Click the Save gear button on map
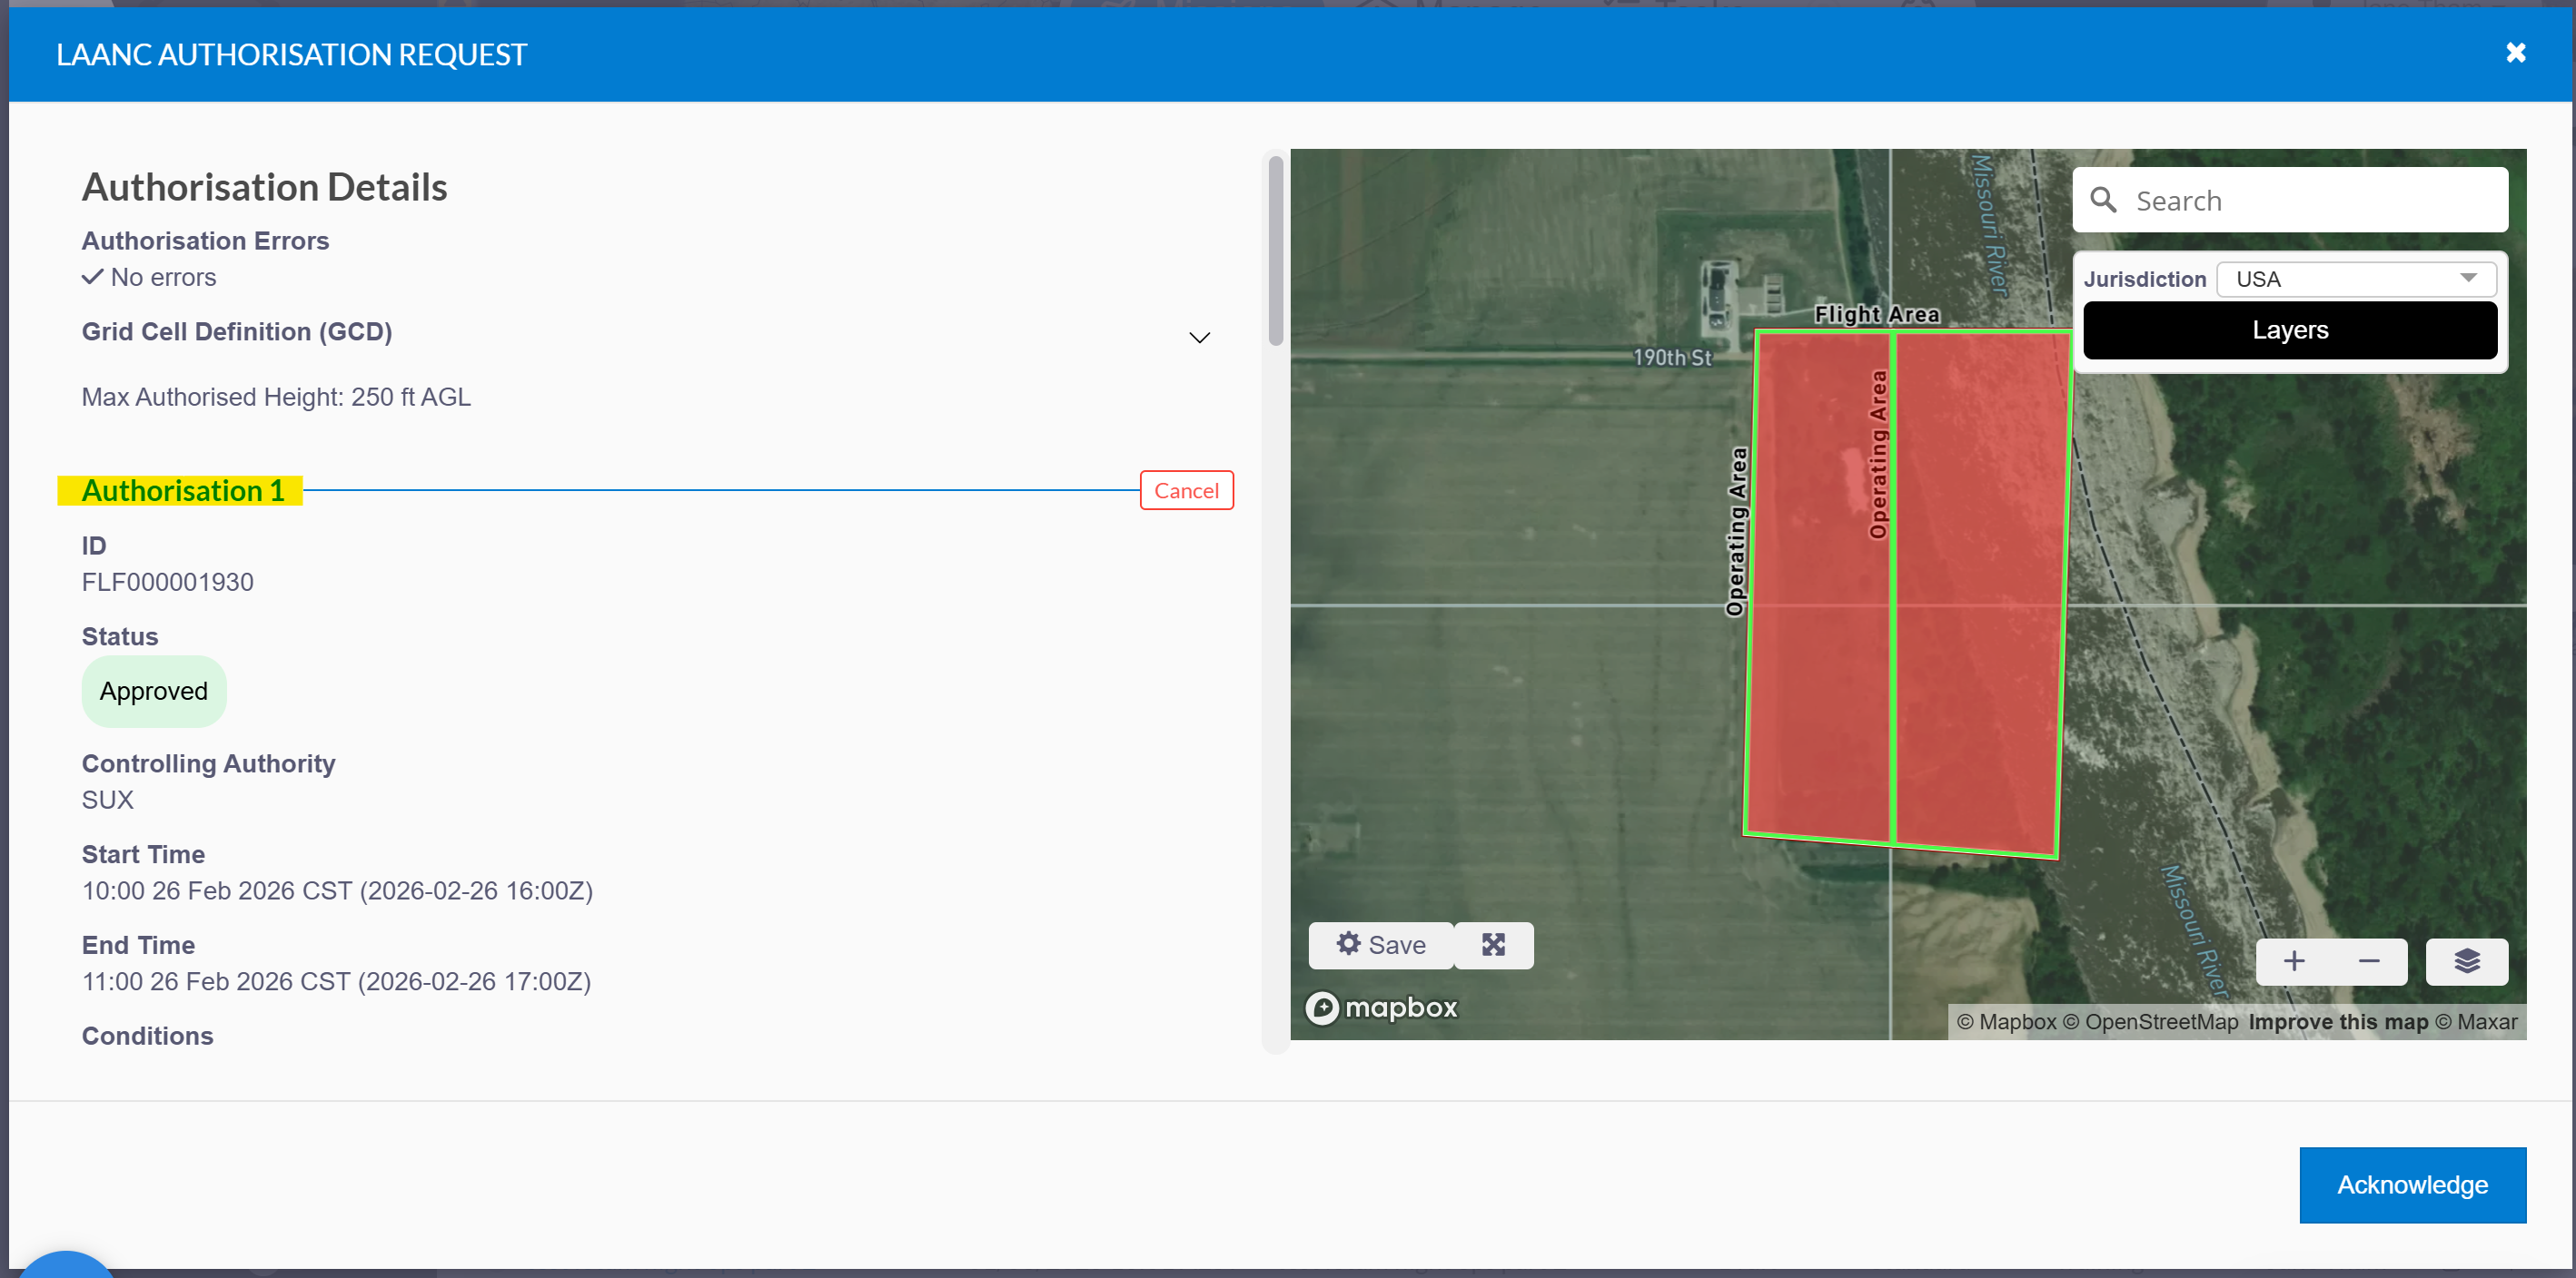 point(1381,945)
